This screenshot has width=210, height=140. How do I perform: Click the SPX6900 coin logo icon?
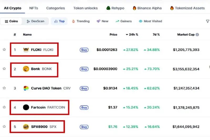[26, 127]
